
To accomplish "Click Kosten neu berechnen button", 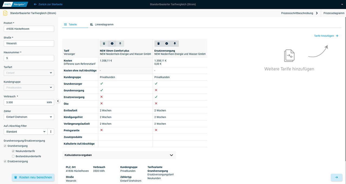I will [x=33, y=177].
